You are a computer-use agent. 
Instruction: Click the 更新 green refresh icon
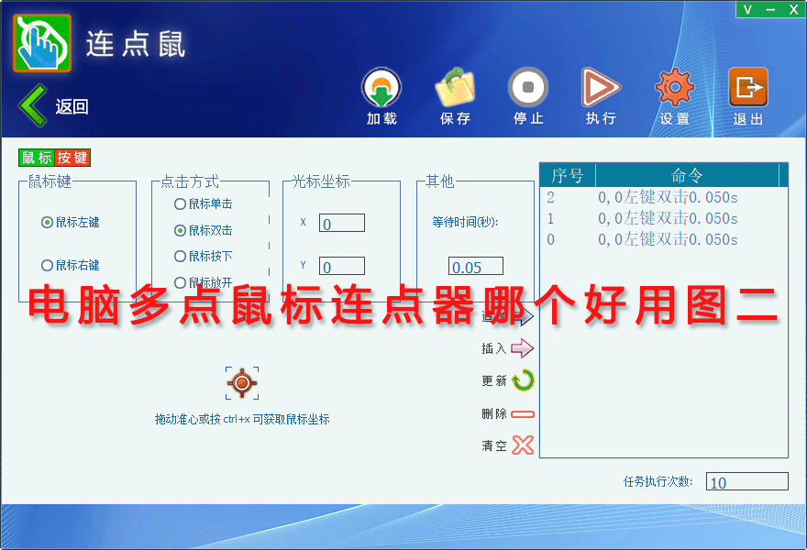point(524,380)
